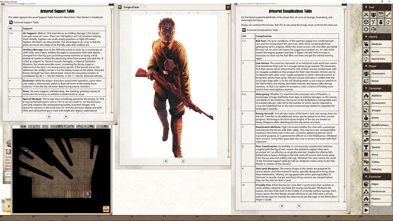Click the gear settings tool icon

click(x=366, y=29)
